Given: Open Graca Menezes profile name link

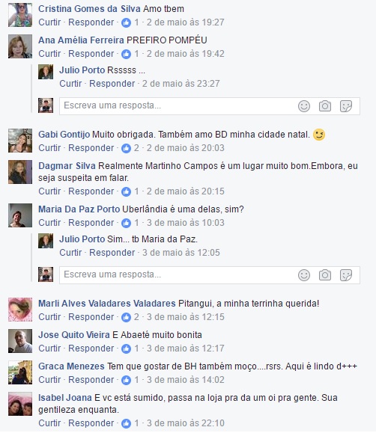Looking at the screenshot, I should [x=71, y=366].
